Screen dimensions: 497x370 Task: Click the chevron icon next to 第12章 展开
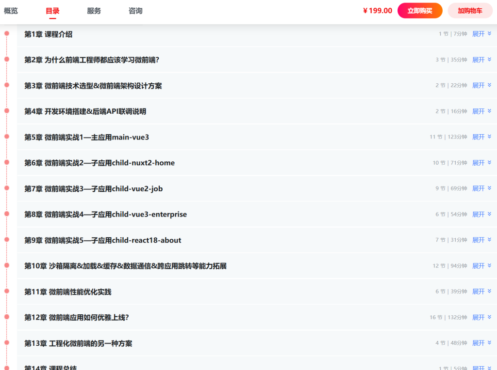tap(490, 317)
